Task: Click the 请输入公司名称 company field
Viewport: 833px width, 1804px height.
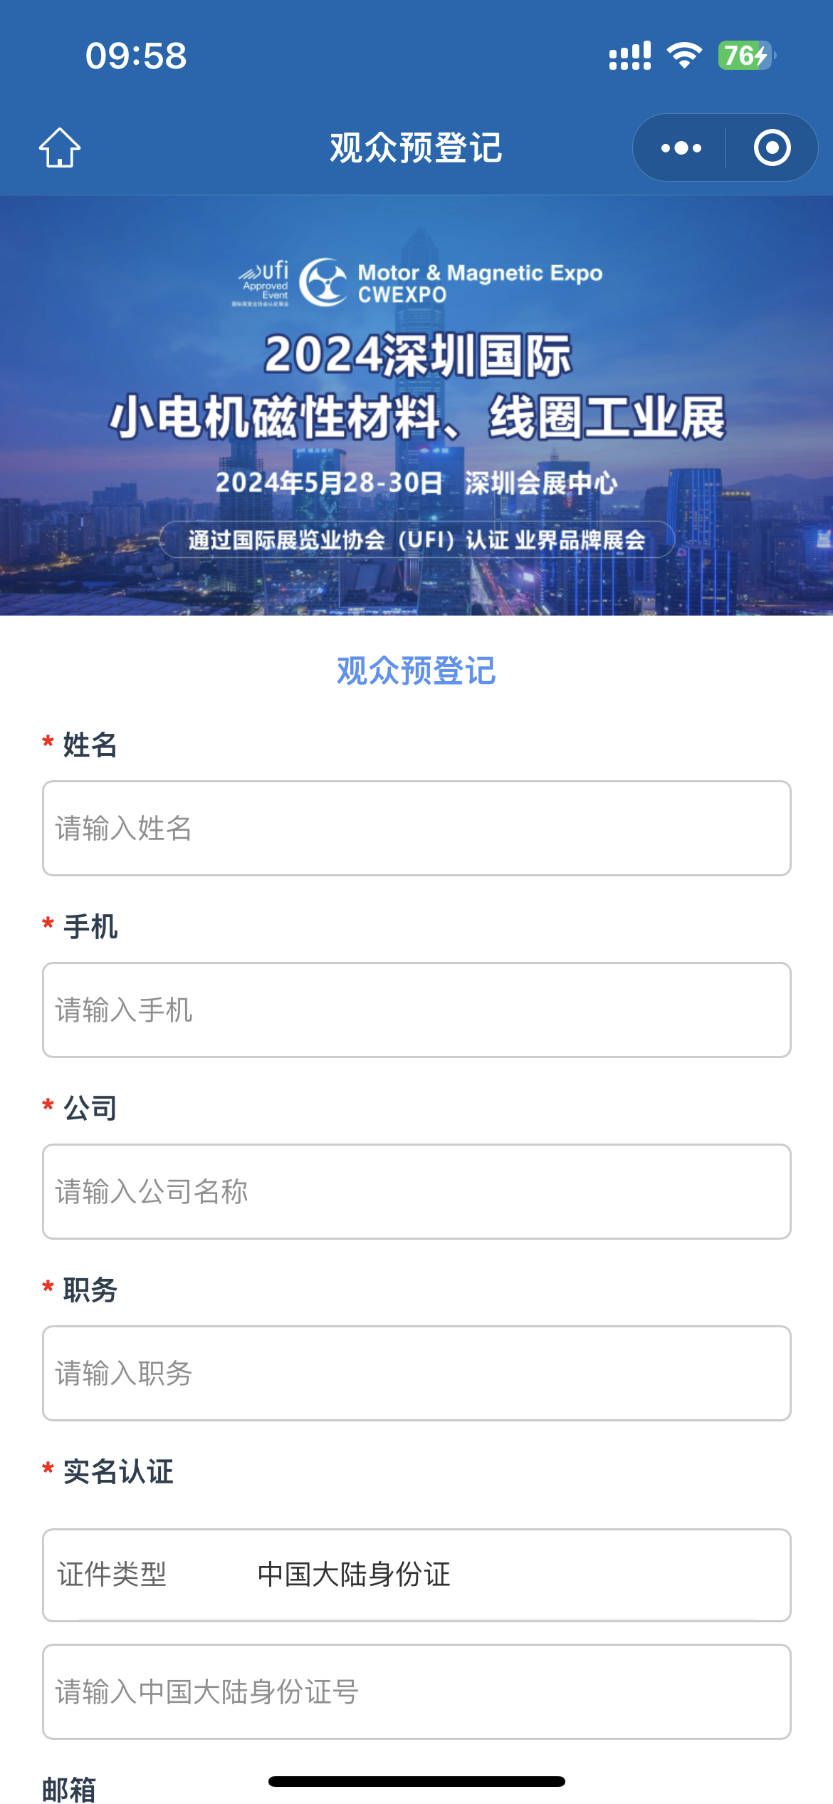Action: pos(416,1191)
